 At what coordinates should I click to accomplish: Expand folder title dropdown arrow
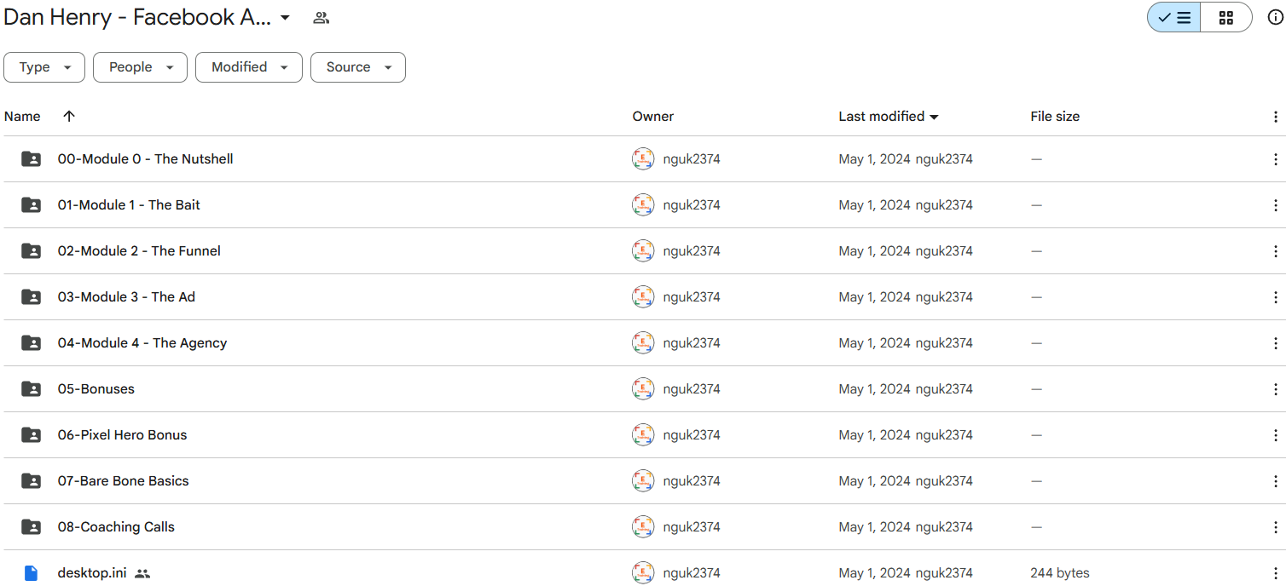[x=285, y=18]
